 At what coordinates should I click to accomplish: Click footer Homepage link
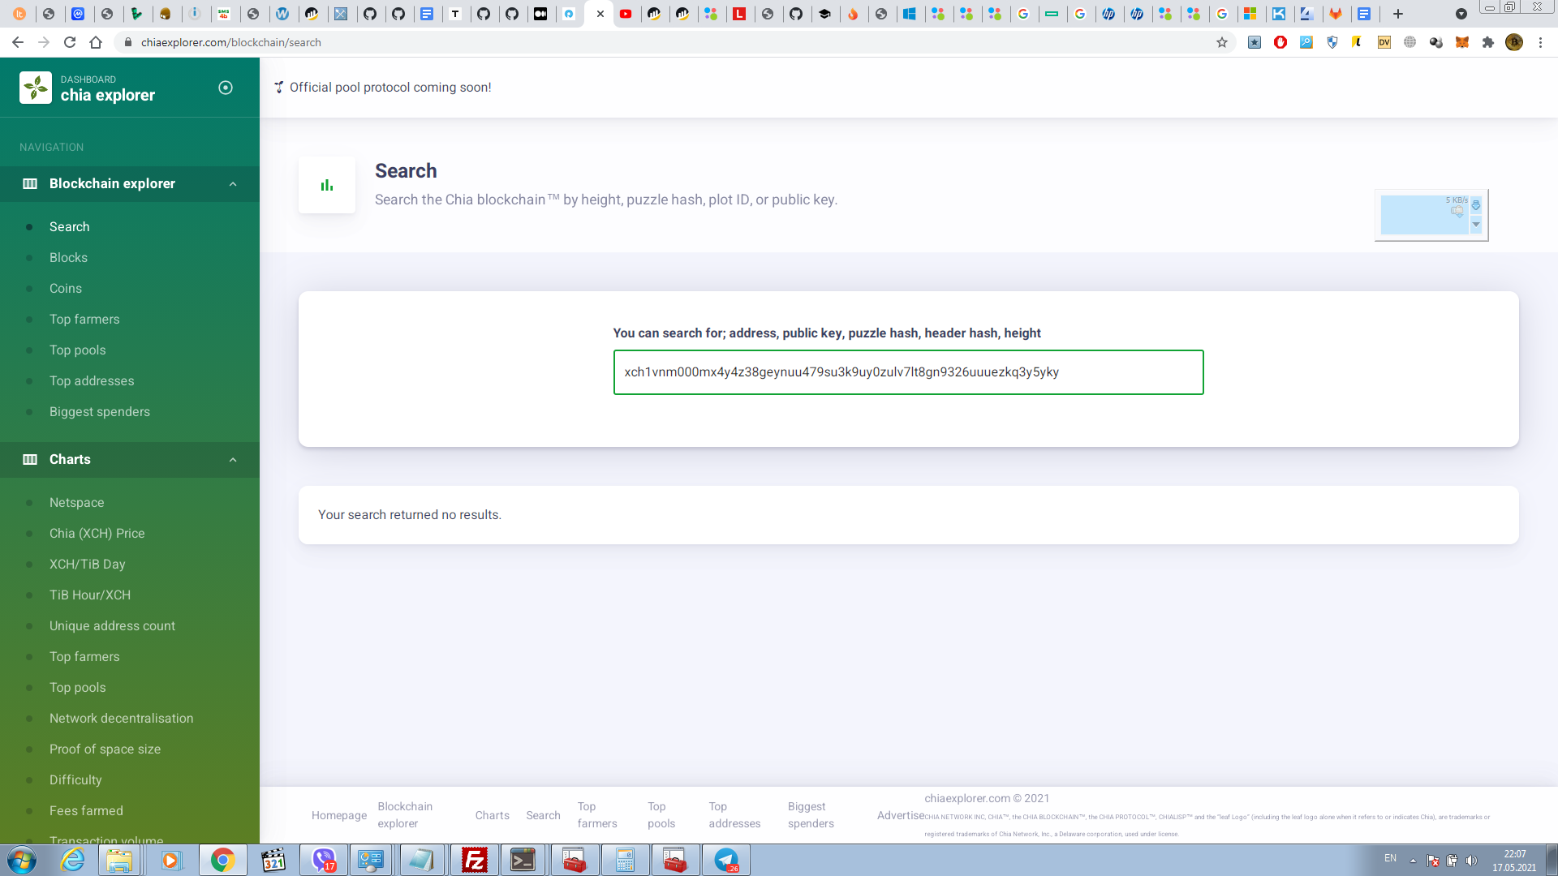click(339, 815)
